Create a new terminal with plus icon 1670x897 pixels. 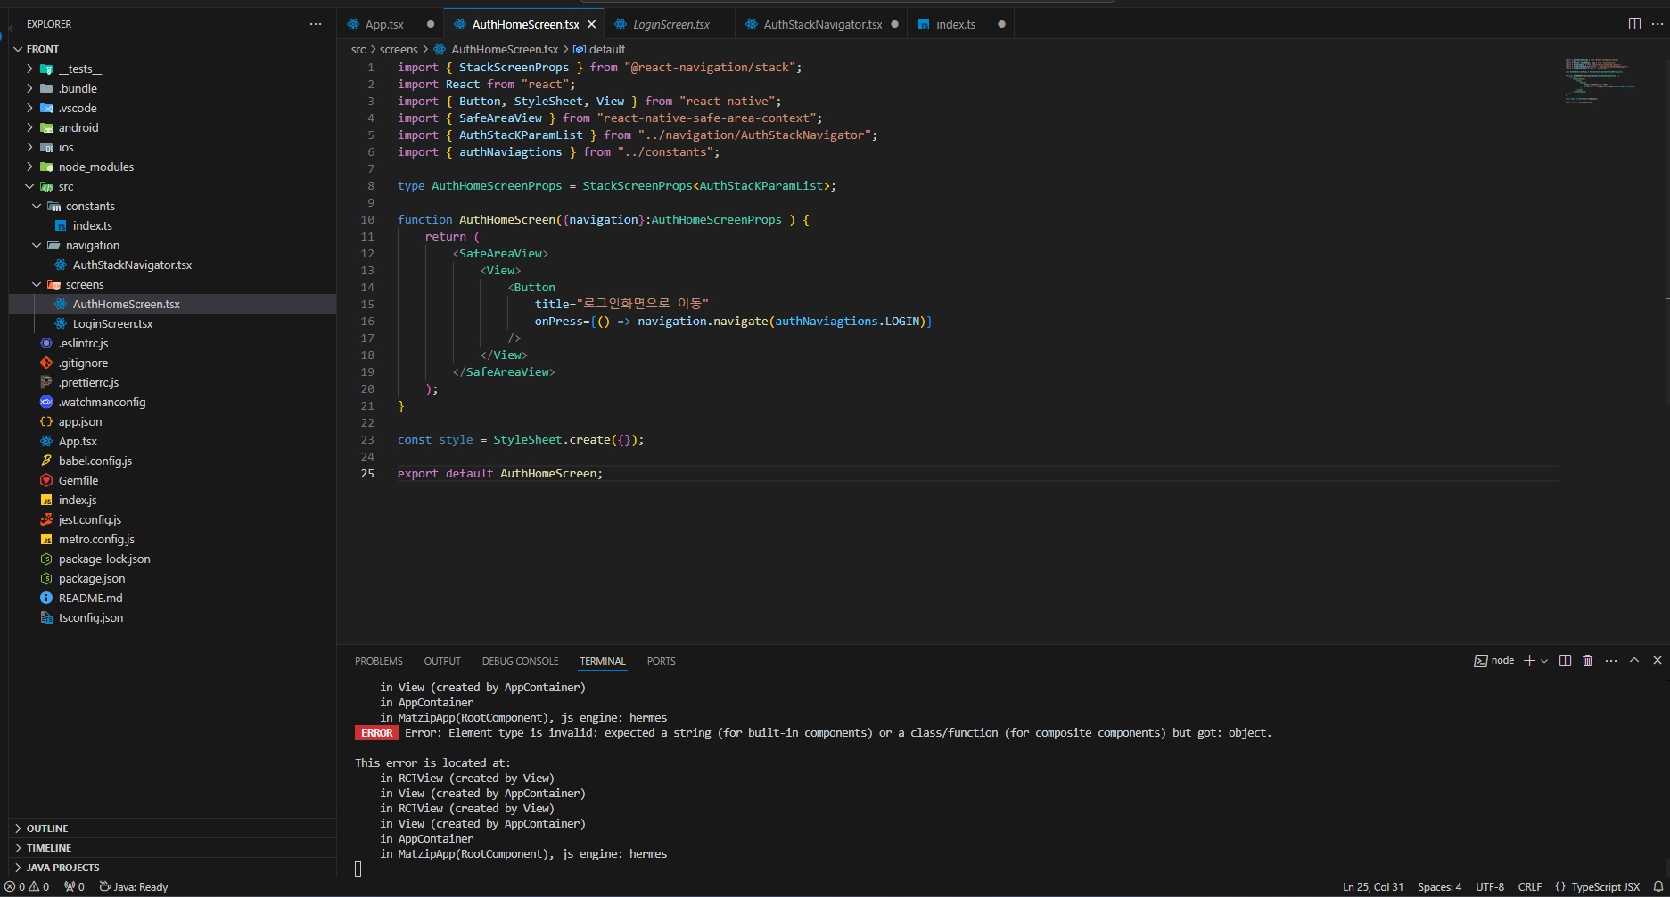pyautogui.click(x=1529, y=660)
